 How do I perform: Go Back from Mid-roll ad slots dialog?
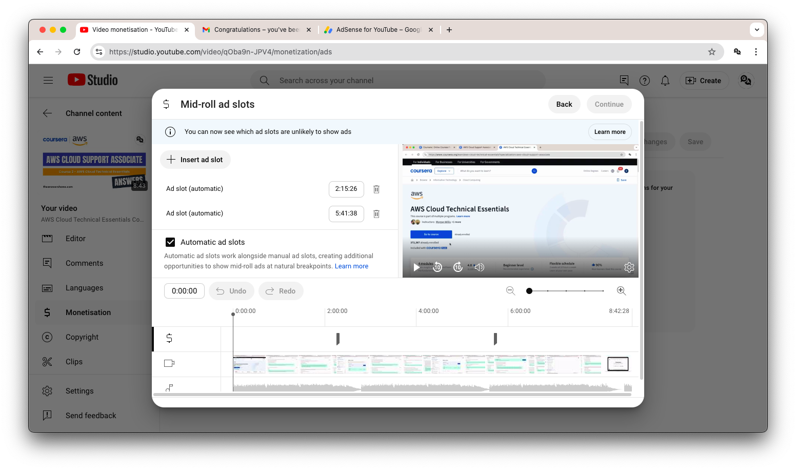point(564,104)
